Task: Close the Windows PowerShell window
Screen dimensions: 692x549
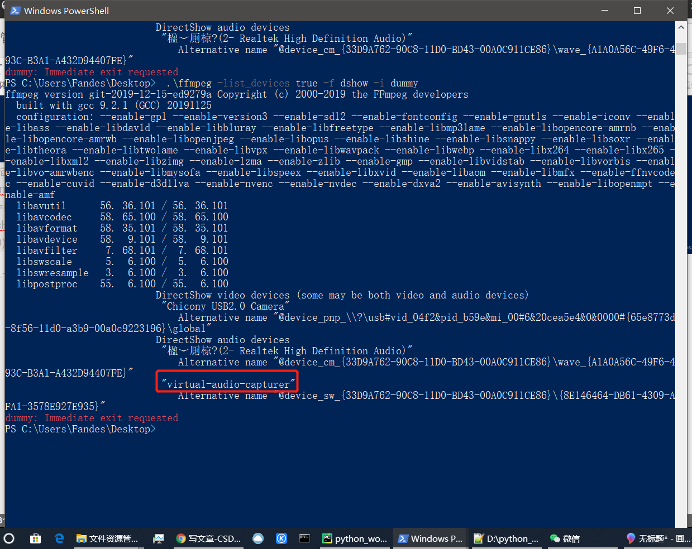Action: 670,11
